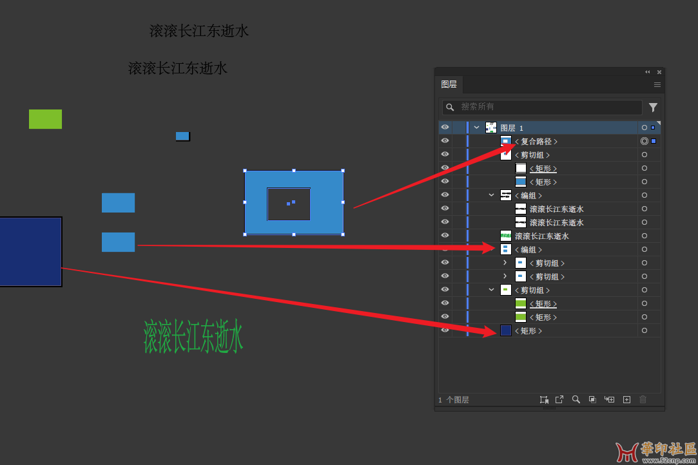Create a new sublayer with the footer icon
The image size is (698, 465).
[x=609, y=399]
